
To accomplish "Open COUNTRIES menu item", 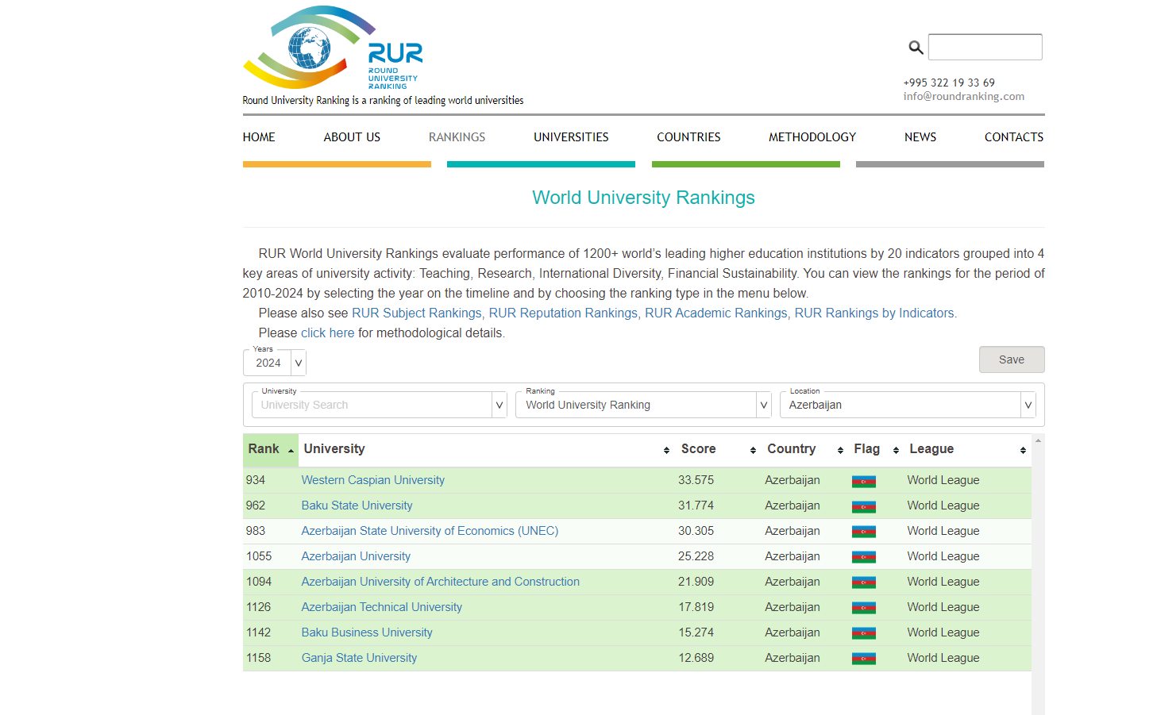I will click(688, 137).
